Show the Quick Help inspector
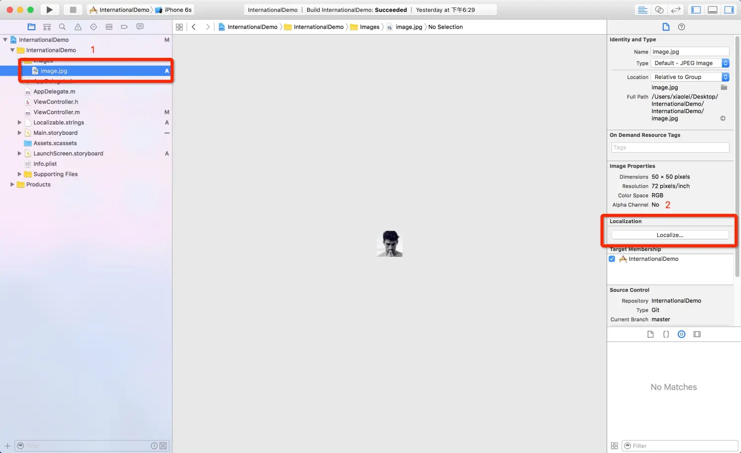The image size is (741, 453). coord(682,27)
